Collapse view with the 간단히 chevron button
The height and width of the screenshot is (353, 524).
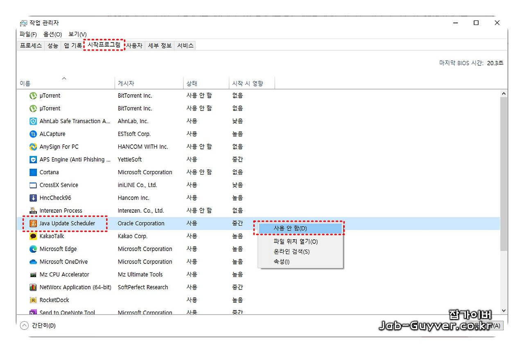pos(25,326)
